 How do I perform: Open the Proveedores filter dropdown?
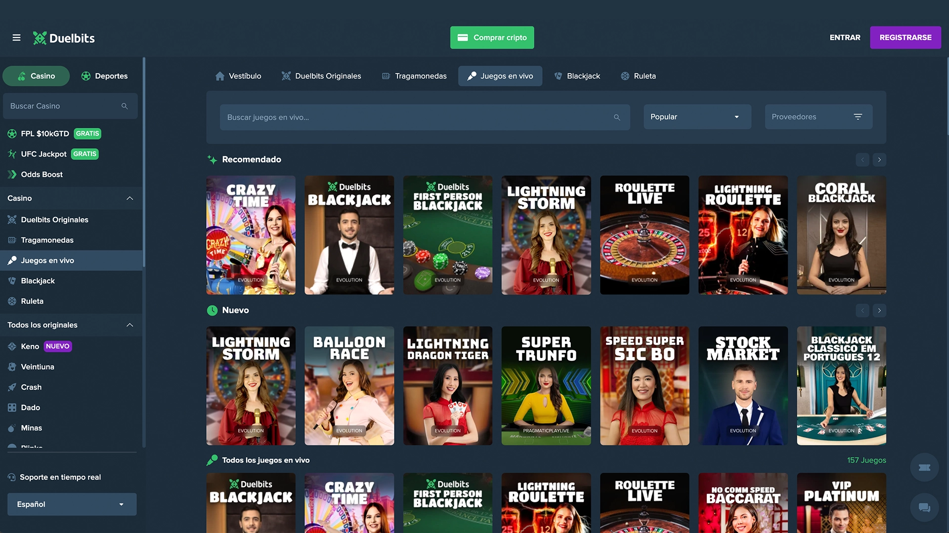(x=819, y=117)
